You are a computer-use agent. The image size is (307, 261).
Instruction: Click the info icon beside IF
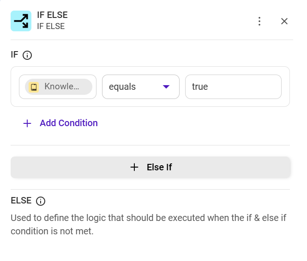tap(27, 56)
